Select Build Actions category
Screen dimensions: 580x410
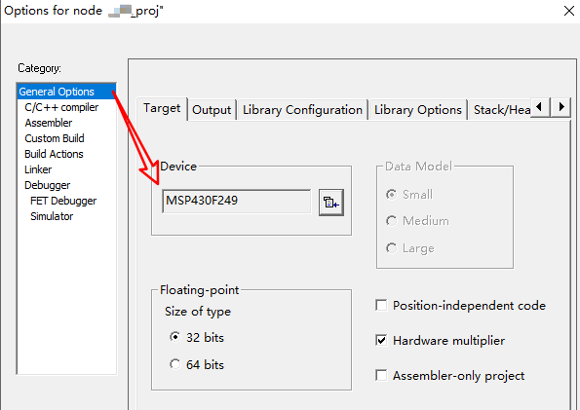54,154
